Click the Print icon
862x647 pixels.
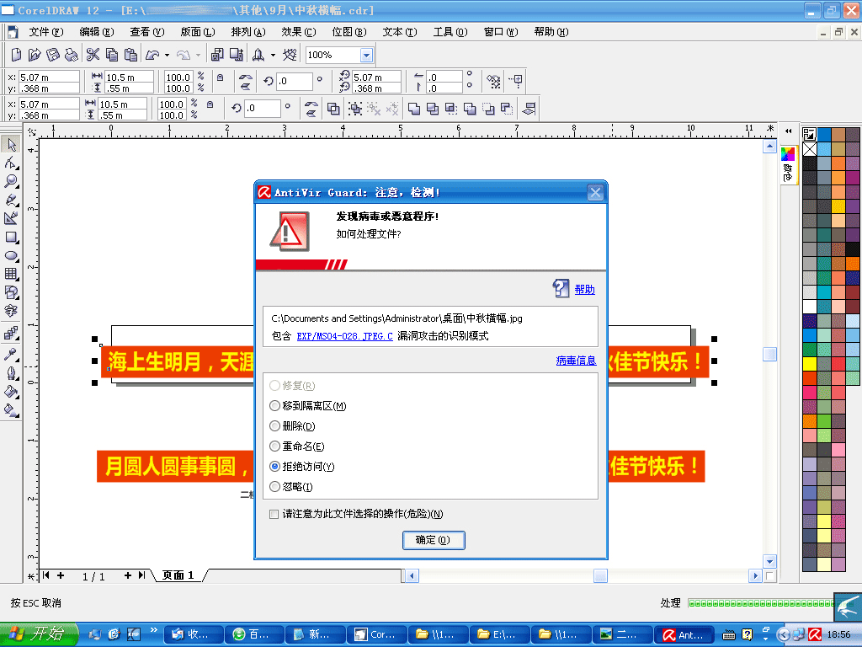pos(71,55)
